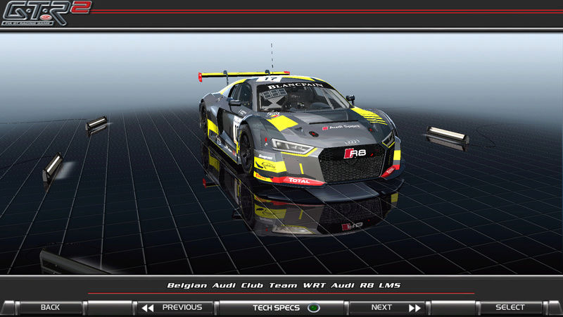Click the GTR2 logo
This screenshot has height=317, width=563.
click(x=46, y=13)
